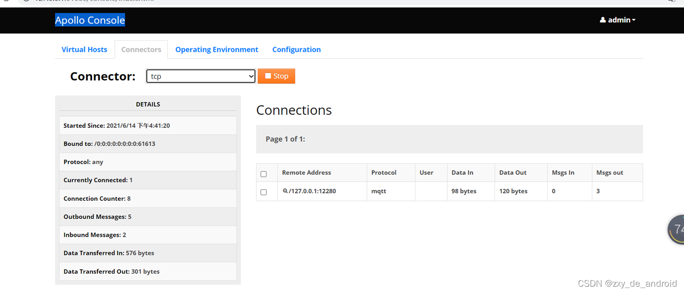Open the admin user dropdown menu

[x=618, y=20]
